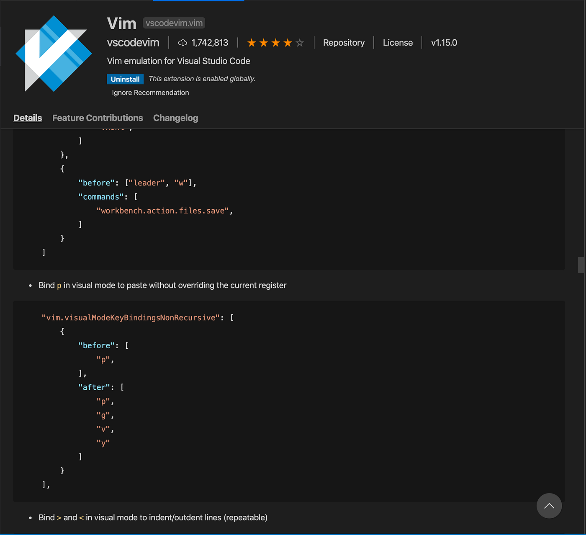This screenshot has width=586, height=535.
Task: View the extension License
Action: coord(398,42)
